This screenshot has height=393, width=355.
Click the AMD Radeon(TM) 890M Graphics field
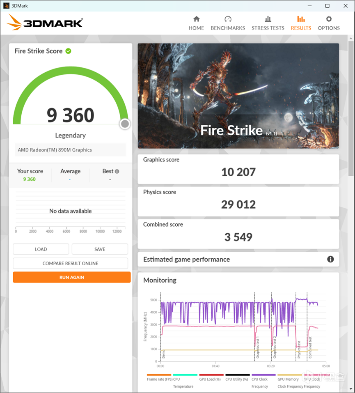coord(71,150)
